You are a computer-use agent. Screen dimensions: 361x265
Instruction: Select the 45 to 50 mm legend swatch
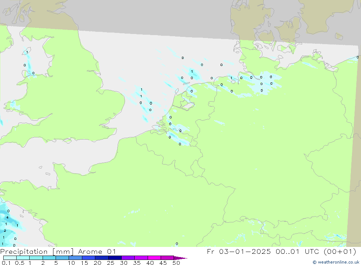(x=167, y=258)
